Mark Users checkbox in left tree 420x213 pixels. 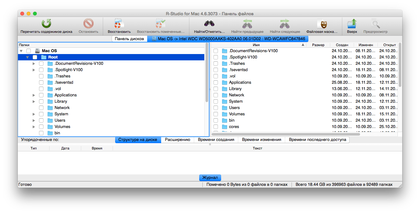(x=41, y=120)
